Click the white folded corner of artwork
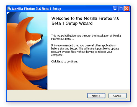The width and height of the screenshot is (137, 107). [x=8, y=13]
